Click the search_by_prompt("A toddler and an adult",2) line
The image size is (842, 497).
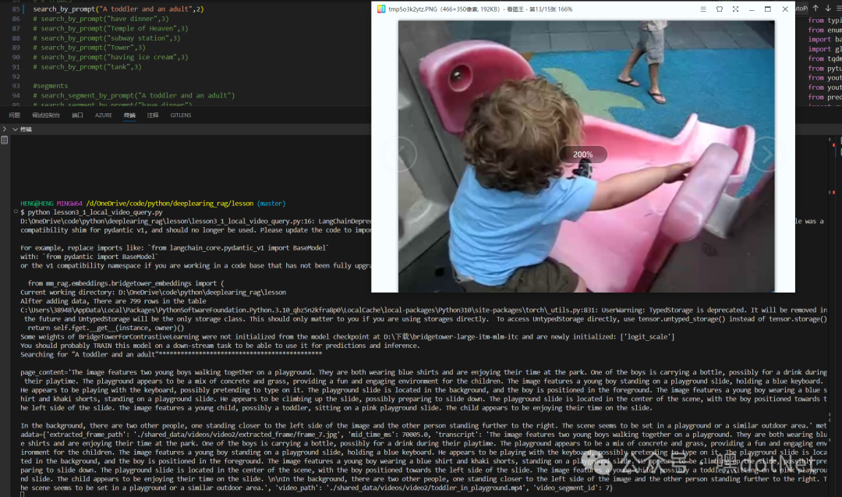click(x=119, y=9)
